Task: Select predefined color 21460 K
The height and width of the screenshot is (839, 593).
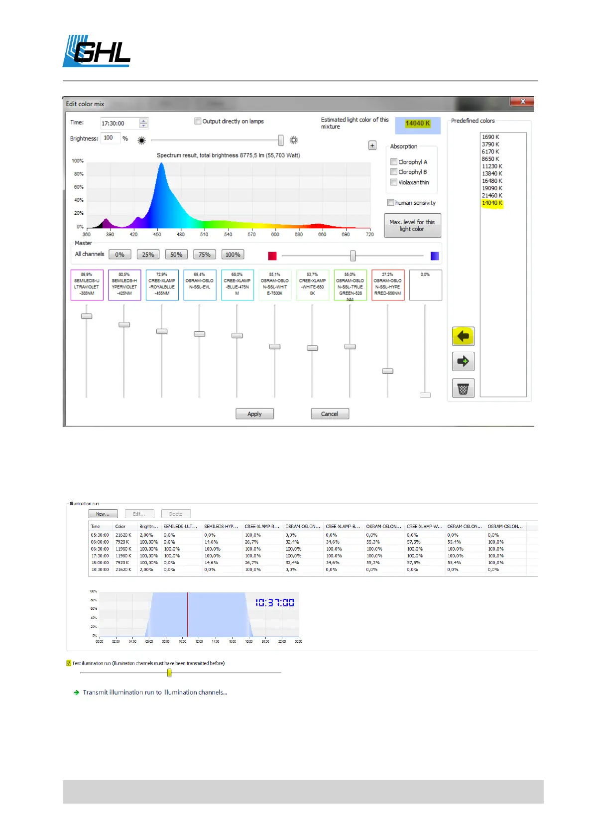Action: click(492, 196)
